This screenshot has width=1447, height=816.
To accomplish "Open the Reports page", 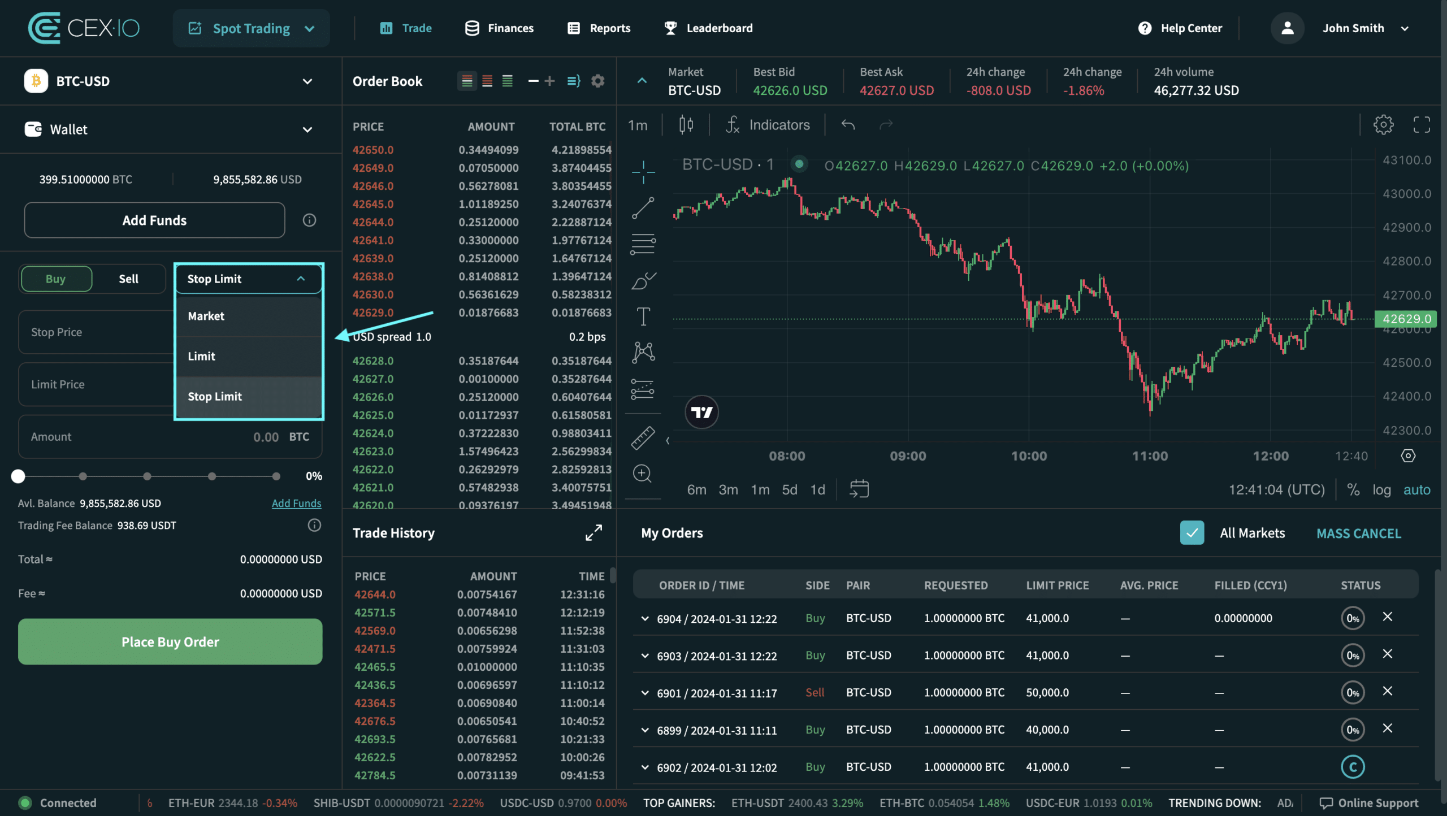I will (x=599, y=28).
